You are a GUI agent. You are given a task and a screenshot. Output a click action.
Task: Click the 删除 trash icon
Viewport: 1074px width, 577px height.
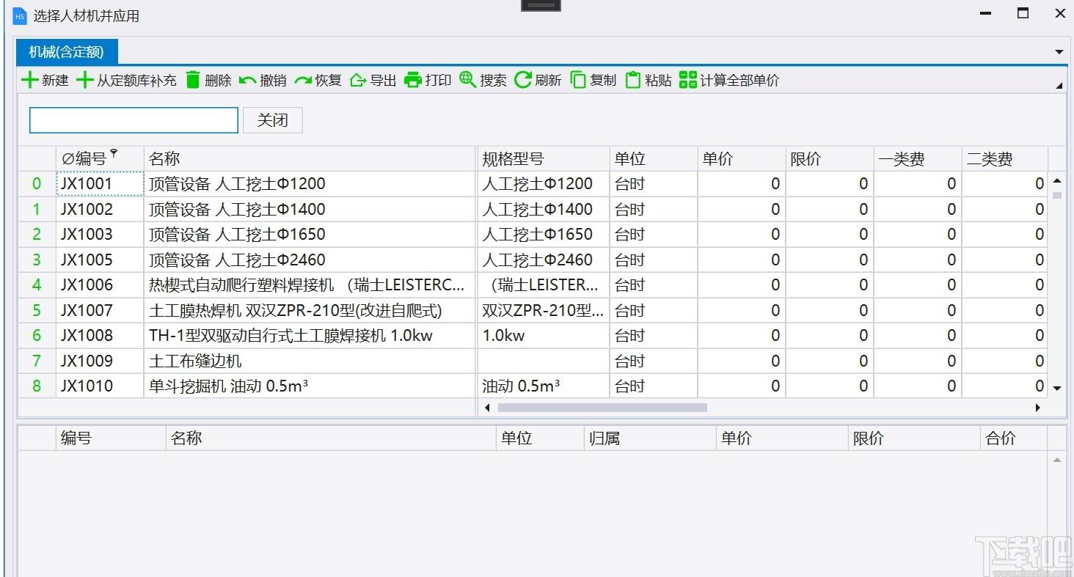(193, 80)
